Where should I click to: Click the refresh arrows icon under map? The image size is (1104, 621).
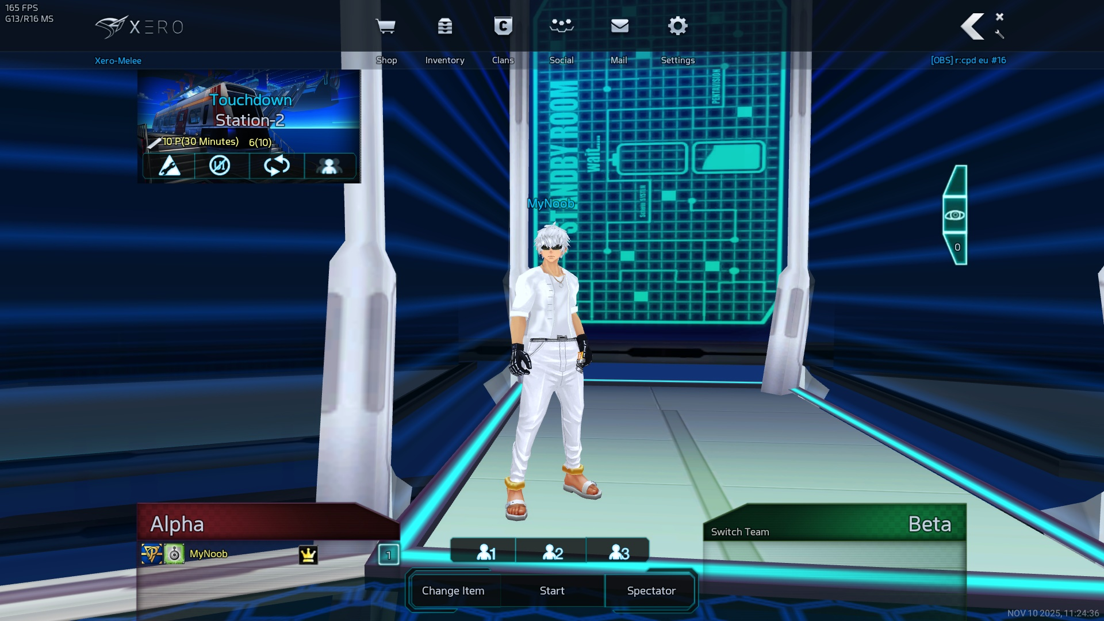pos(276,166)
